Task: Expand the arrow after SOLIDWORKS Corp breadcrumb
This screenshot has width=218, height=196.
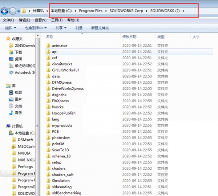Action: point(147,11)
